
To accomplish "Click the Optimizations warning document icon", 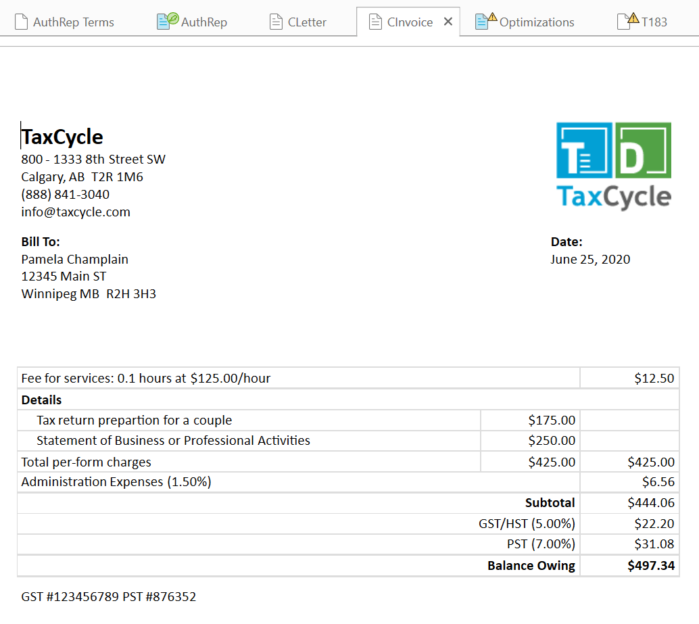I will 486,21.
